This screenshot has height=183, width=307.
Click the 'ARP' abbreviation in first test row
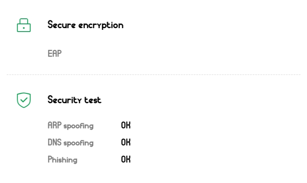55,125
